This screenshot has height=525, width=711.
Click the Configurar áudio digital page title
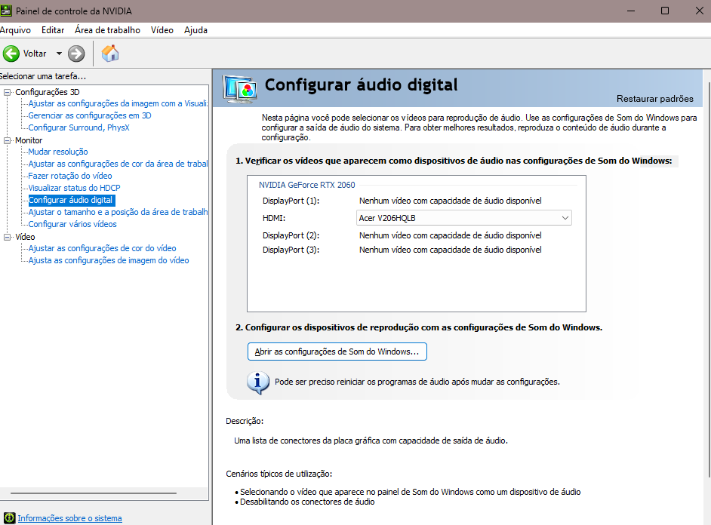[x=362, y=84]
